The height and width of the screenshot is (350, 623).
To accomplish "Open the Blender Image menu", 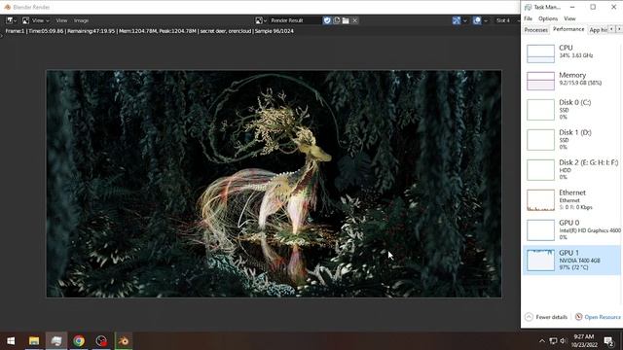I will [x=81, y=20].
